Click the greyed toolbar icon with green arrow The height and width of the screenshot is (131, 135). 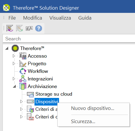click(19, 28)
